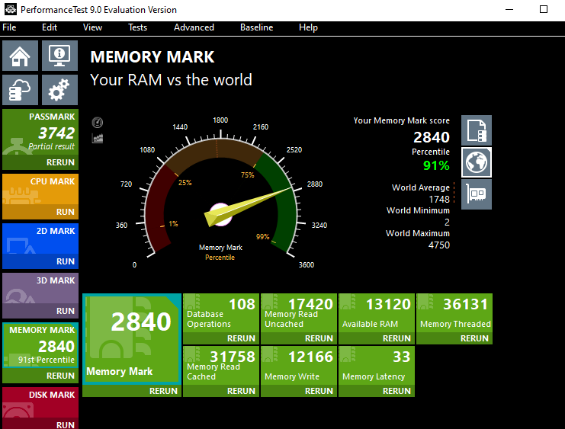Go to the Home screen icon
The width and height of the screenshot is (565, 429).
coord(20,56)
